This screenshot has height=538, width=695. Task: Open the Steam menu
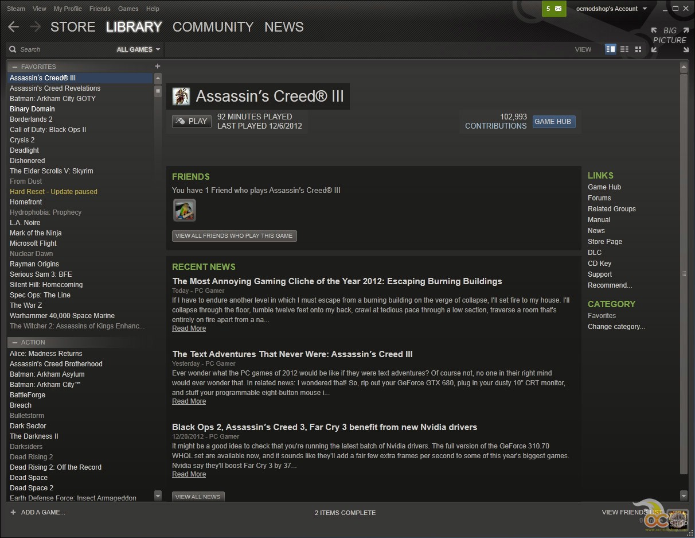pos(16,9)
